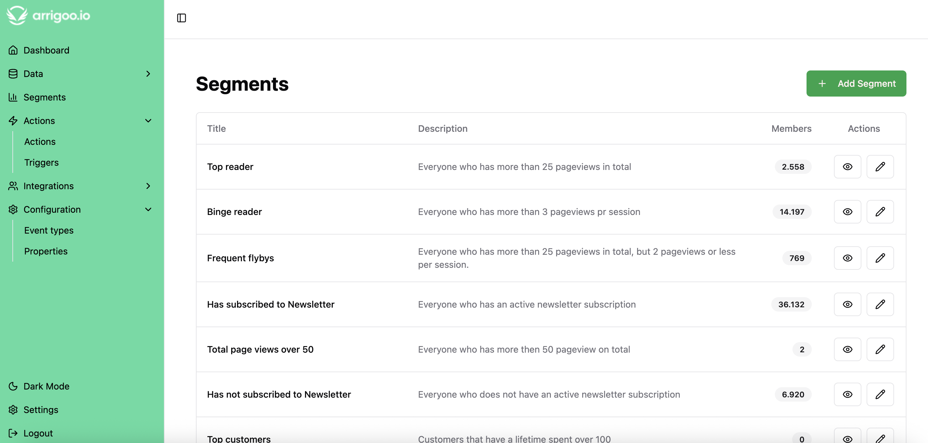
Task: Go to Event types page
Action: [x=49, y=230]
